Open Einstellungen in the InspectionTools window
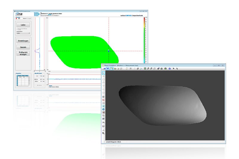 (x=23, y=41)
